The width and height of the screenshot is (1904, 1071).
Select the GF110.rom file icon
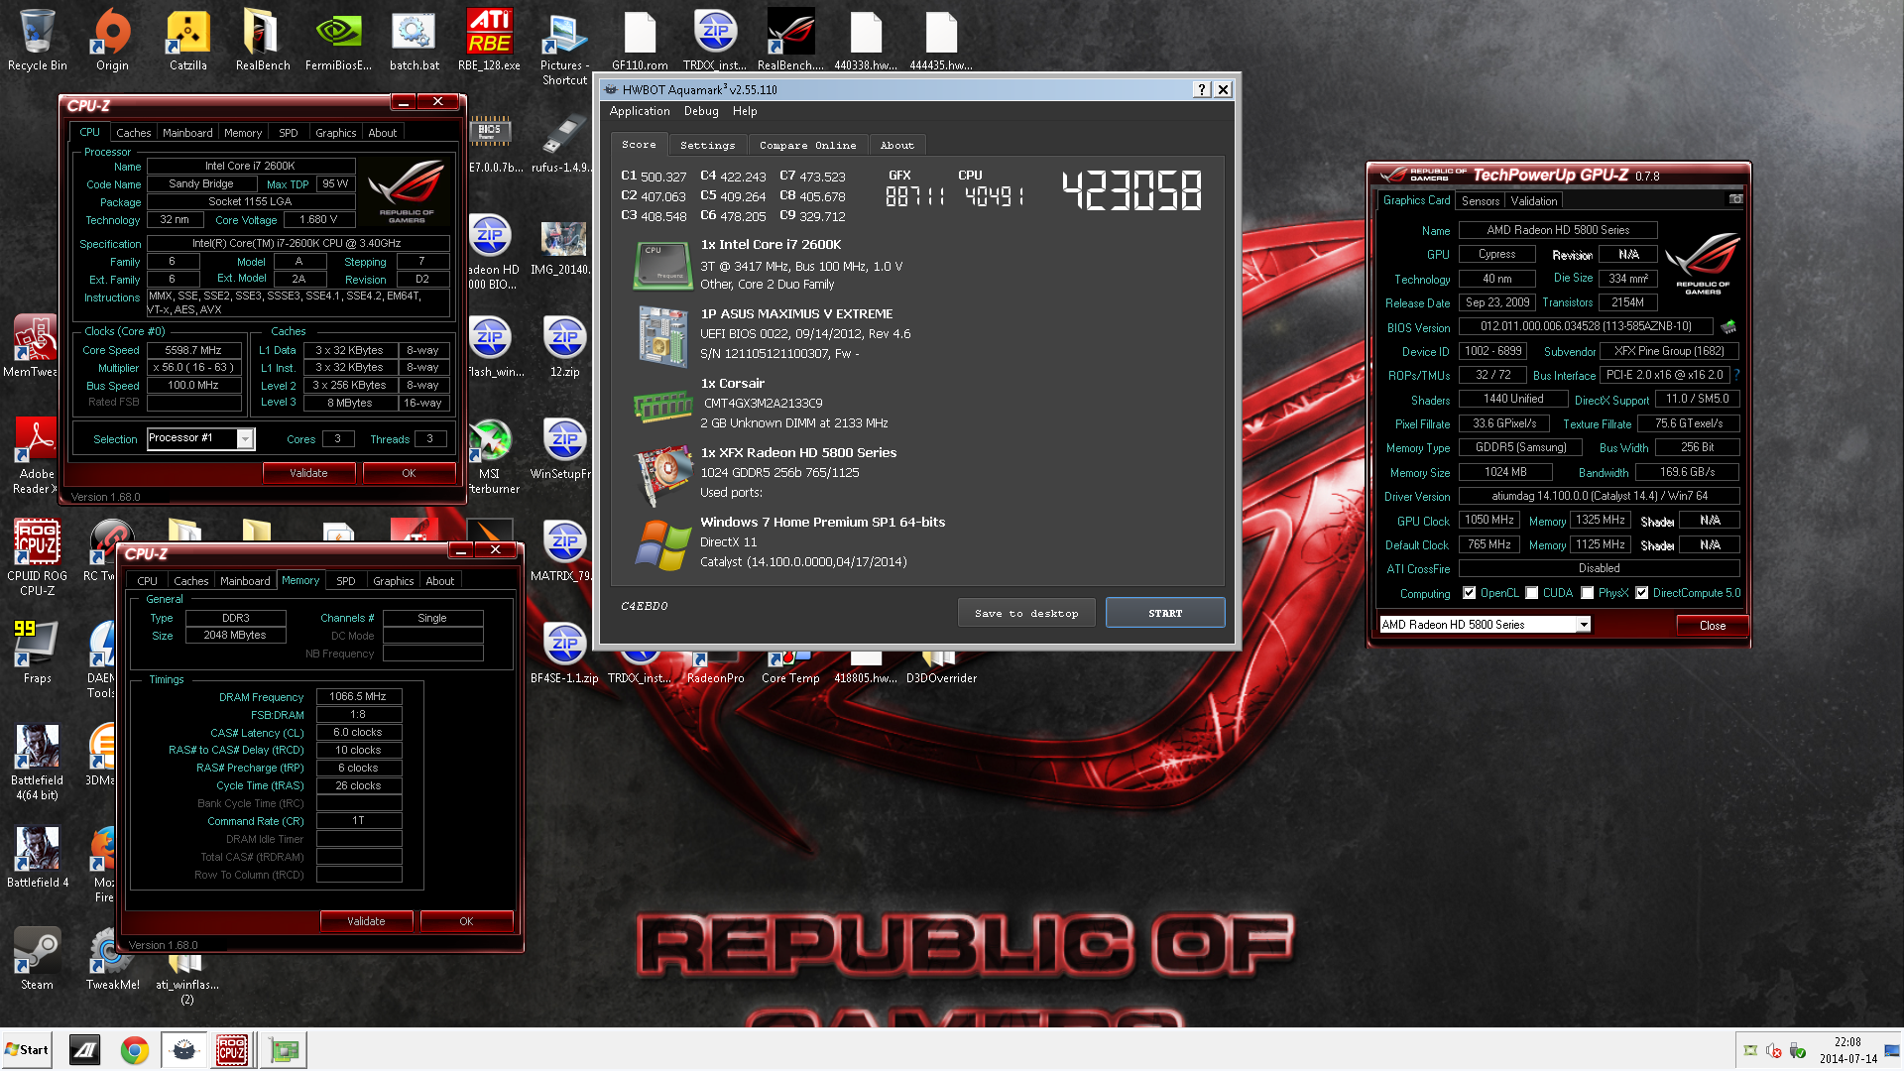point(640,40)
